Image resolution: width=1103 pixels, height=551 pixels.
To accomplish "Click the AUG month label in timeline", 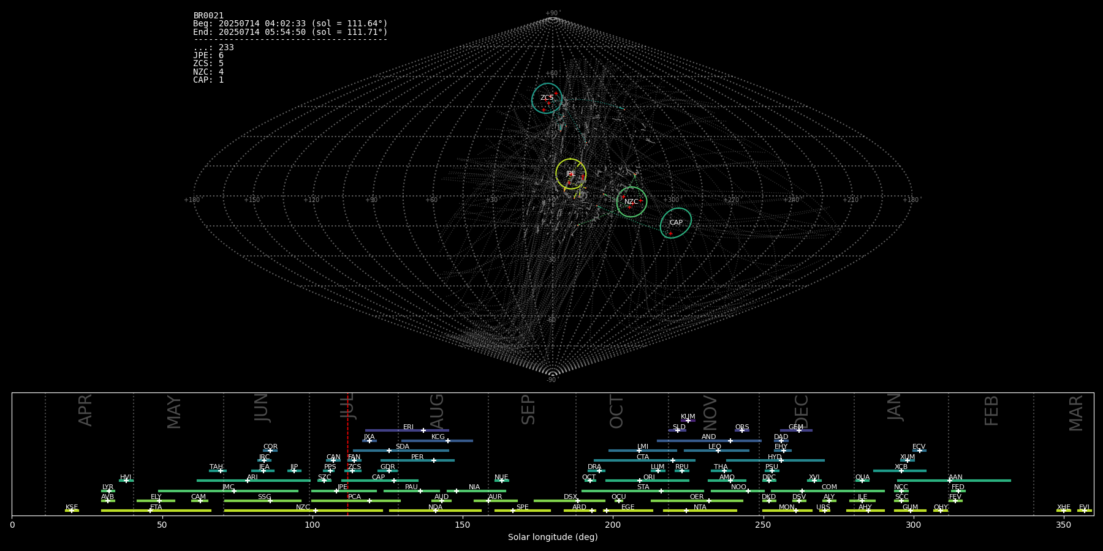I will point(436,411).
